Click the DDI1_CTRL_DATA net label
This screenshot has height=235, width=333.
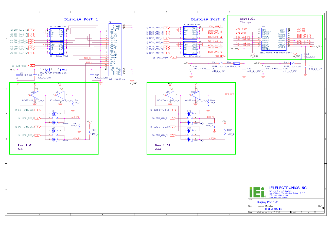pos(26,127)
